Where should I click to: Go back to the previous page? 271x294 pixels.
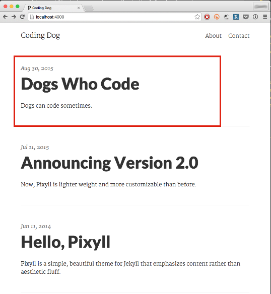5,17
